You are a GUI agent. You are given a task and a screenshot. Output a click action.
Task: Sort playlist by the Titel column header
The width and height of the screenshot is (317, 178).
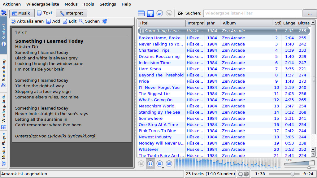(x=162, y=23)
